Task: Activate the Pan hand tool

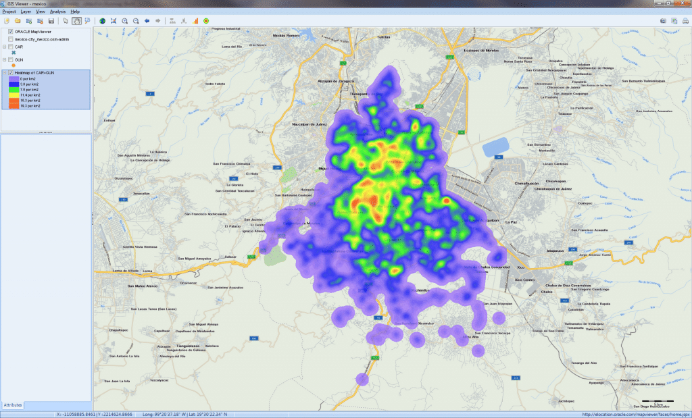Action: [x=77, y=21]
